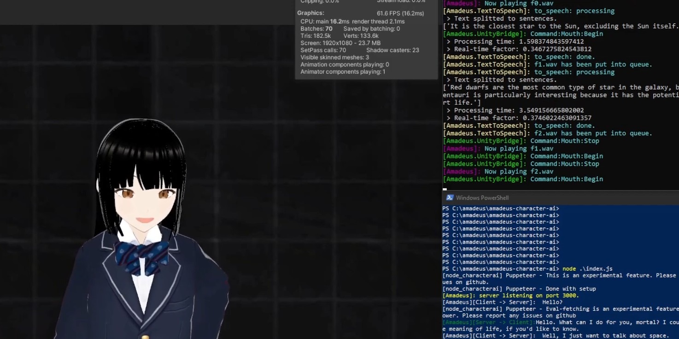Click the Verts: 133.6k stat
Screen dimensions: 679x339
tap(361, 36)
